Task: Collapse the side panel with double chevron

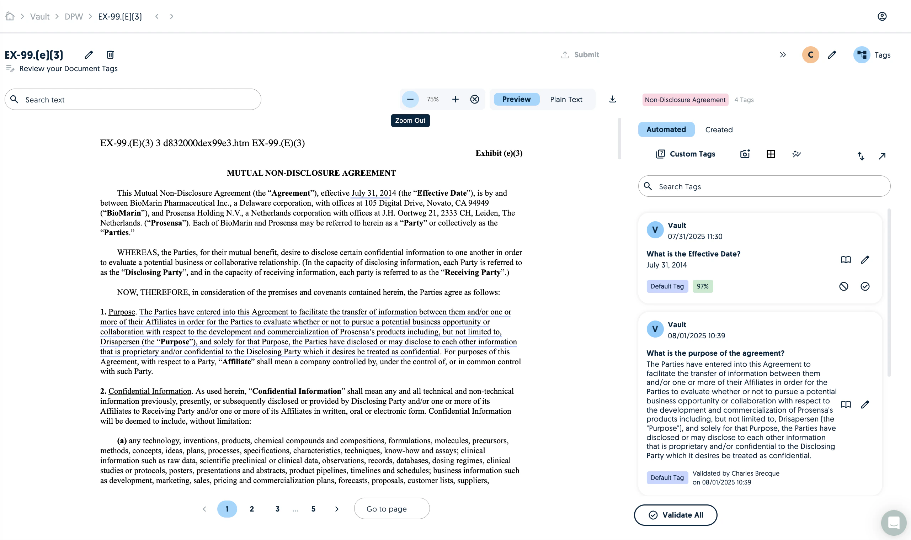Action: (783, 54)
